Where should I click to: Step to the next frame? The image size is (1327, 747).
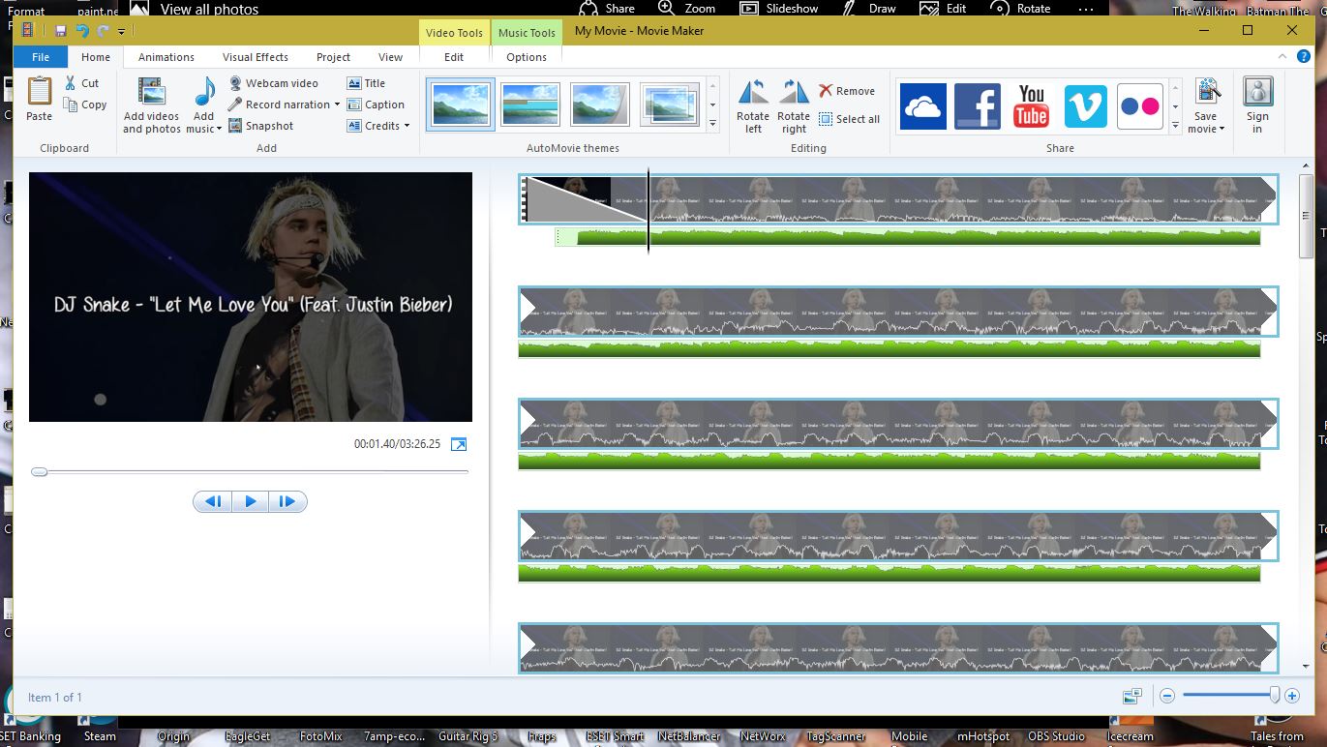click(x=287, y=501)
